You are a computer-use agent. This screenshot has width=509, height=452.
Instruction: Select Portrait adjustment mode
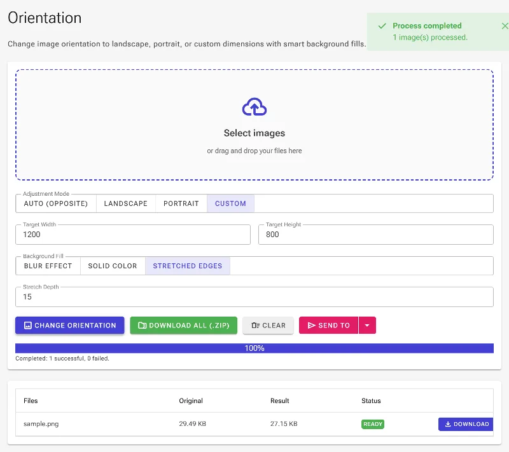181,203
